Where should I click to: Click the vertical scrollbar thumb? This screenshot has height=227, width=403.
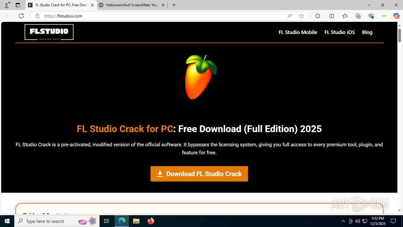[399, 35]
